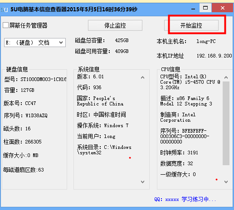Image resolution: width=234 pixels, height=210 pixels.
Task: Click the 制造商: Intel Corporation entry
Action: pos(178,117)
